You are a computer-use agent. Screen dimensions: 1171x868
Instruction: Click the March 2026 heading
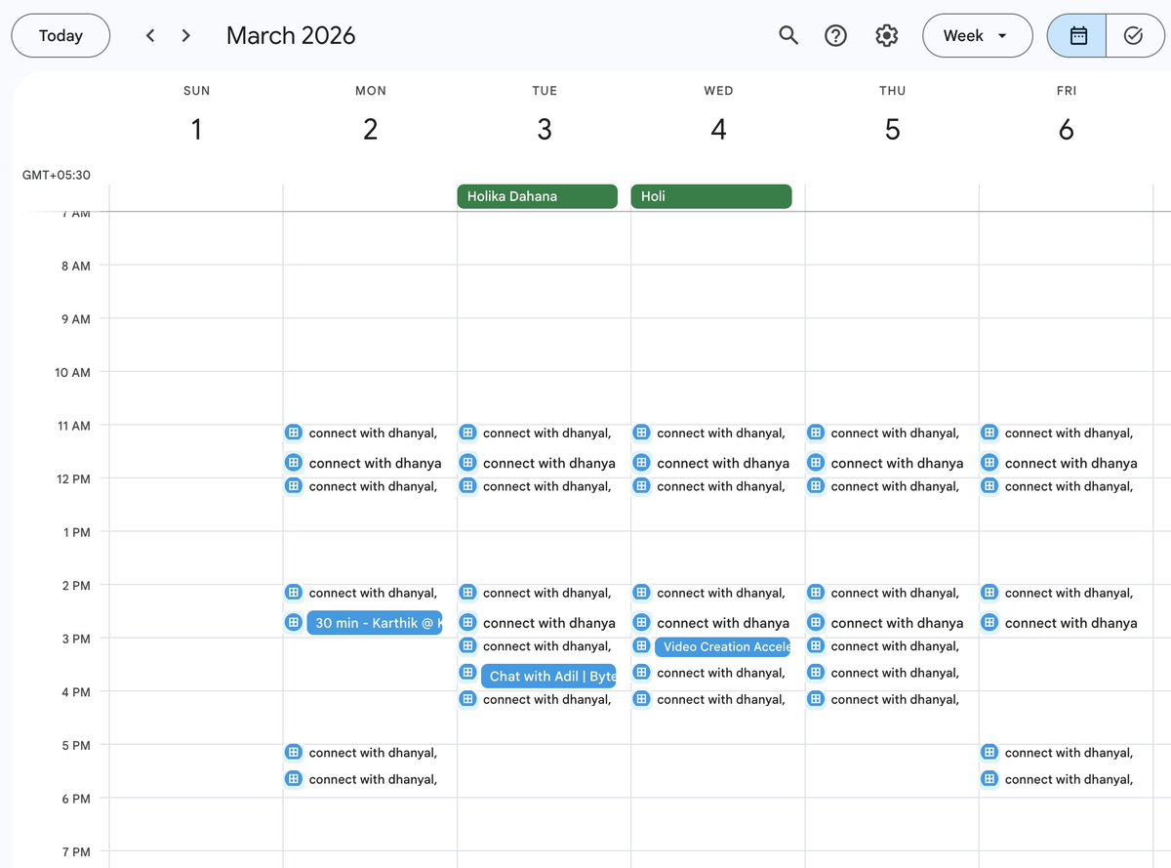(291, 36)
